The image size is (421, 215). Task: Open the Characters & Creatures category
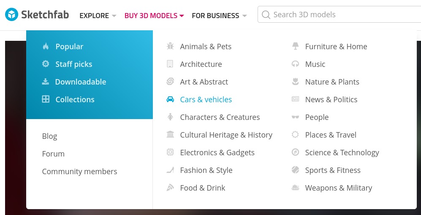pyautogui.click(x=220, y=117)
